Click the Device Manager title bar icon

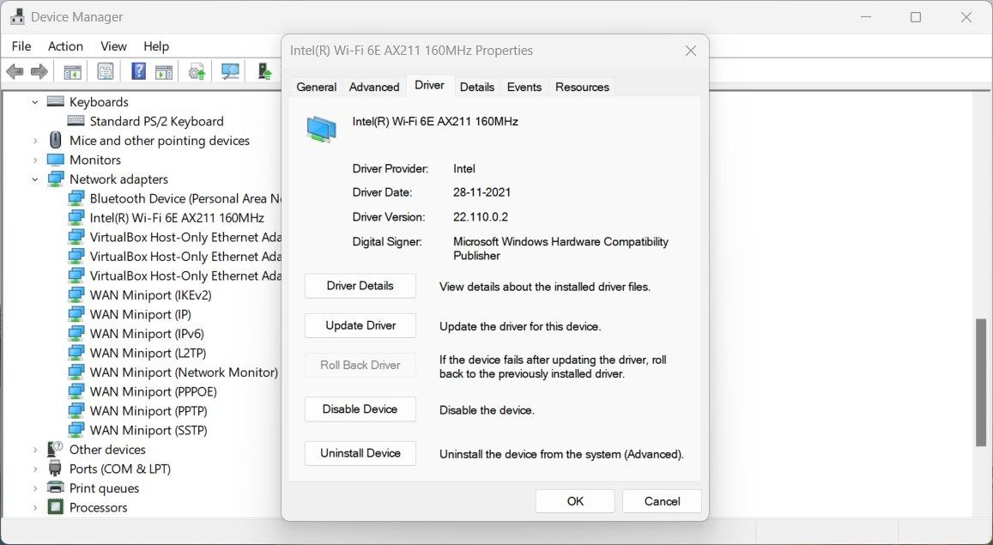click(x=18, y=16)
